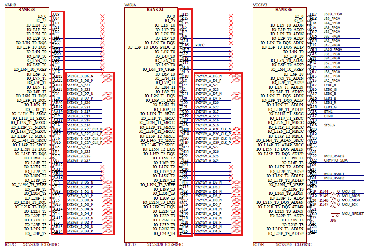Click pin number AB22 on Bank 33

pyautogui.click(x=58, y=76)
